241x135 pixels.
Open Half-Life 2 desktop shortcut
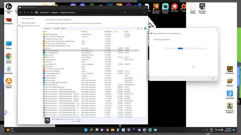click(x=230, y=82)
